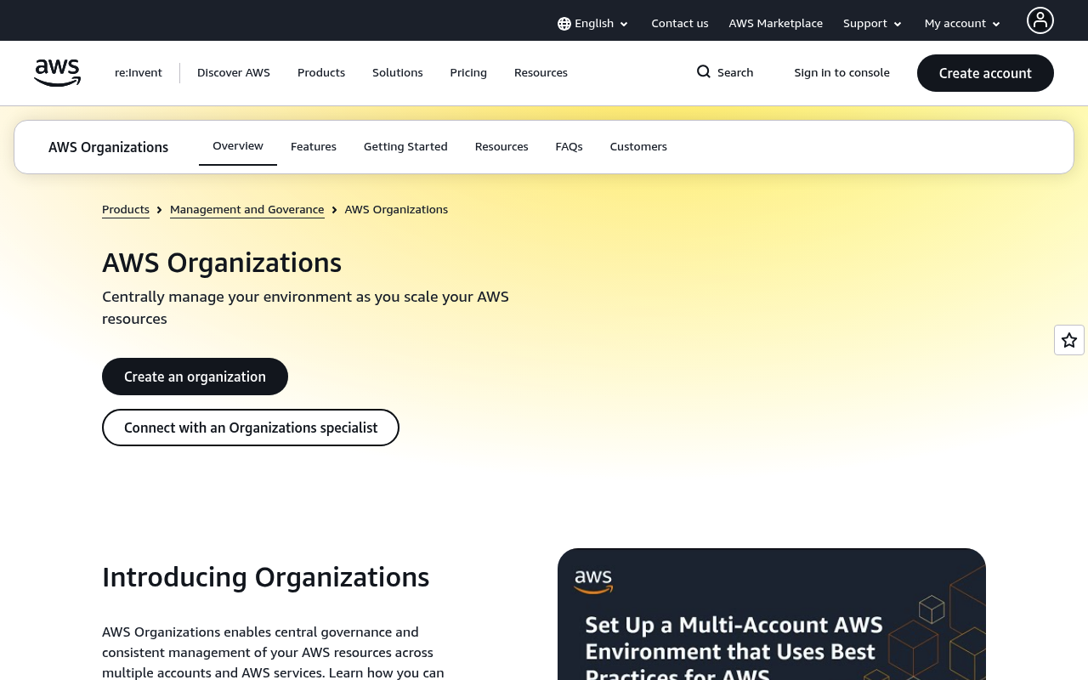
Task: Click Sign in to console
Action: pos(842,73)
